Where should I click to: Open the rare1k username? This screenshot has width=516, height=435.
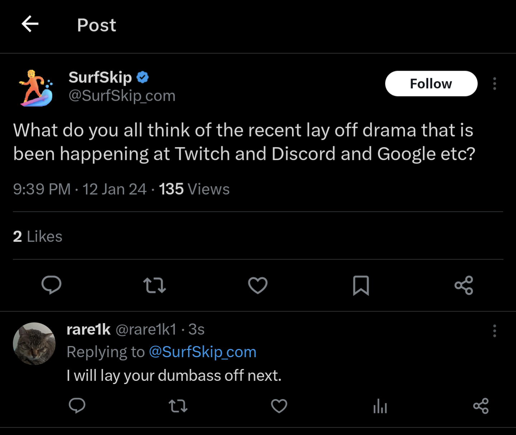(89, 329)
